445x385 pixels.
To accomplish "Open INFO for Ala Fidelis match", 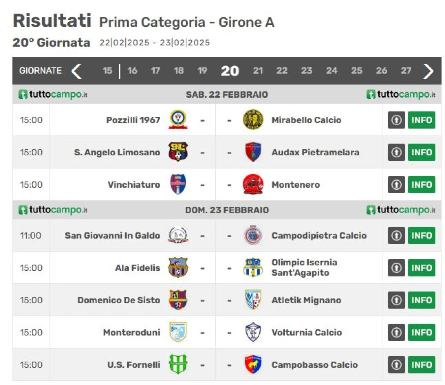I will [x=421, y=268].
